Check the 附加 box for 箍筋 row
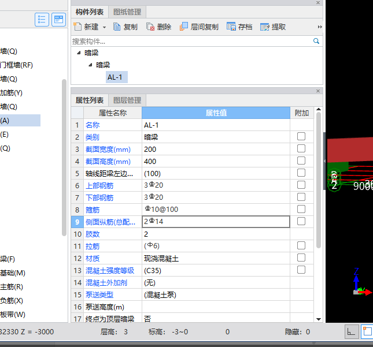 pyautogui.click(x=301, y=209)
